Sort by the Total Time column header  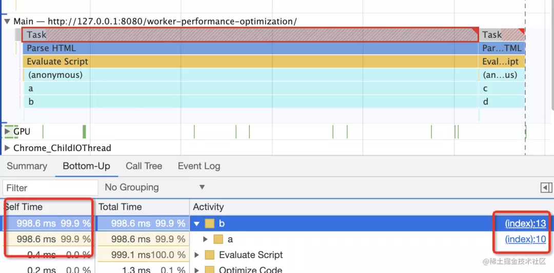coord(120,207)
